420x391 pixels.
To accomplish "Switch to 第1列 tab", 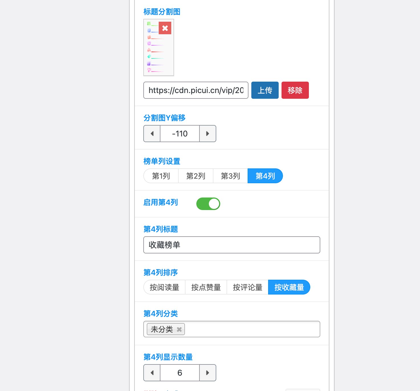I will coord(160,176).
